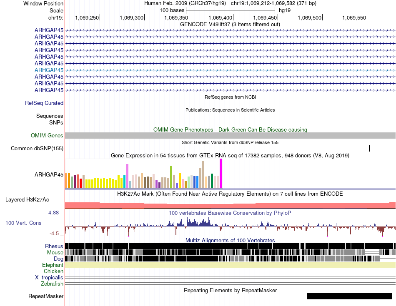Open the Repeating Elements by RepeatMasker title
The height and width of the screenshot is (306, 396).
click(x=230, y=290)
